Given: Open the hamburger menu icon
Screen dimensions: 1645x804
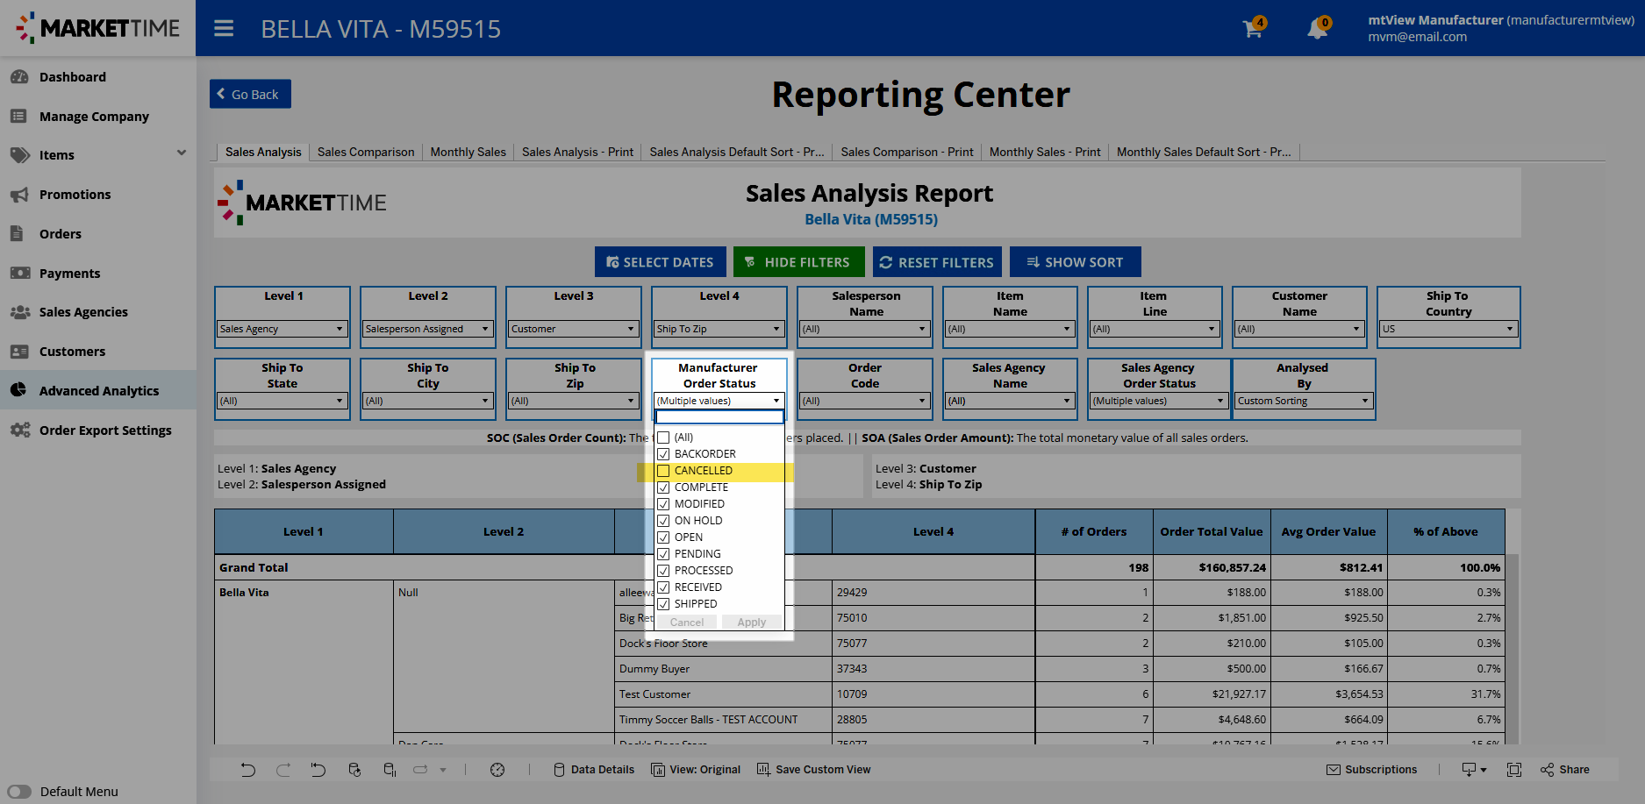Looking at the screenshot, I should (x=224, y=29).
